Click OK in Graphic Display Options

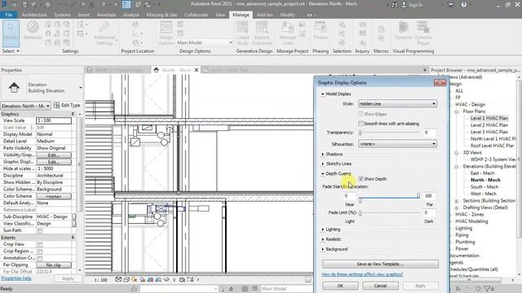click(x=340, y=286)
